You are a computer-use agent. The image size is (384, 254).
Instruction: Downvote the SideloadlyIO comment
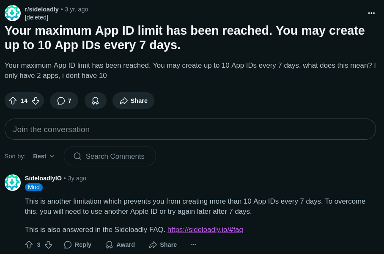click(x=48, y=245)
